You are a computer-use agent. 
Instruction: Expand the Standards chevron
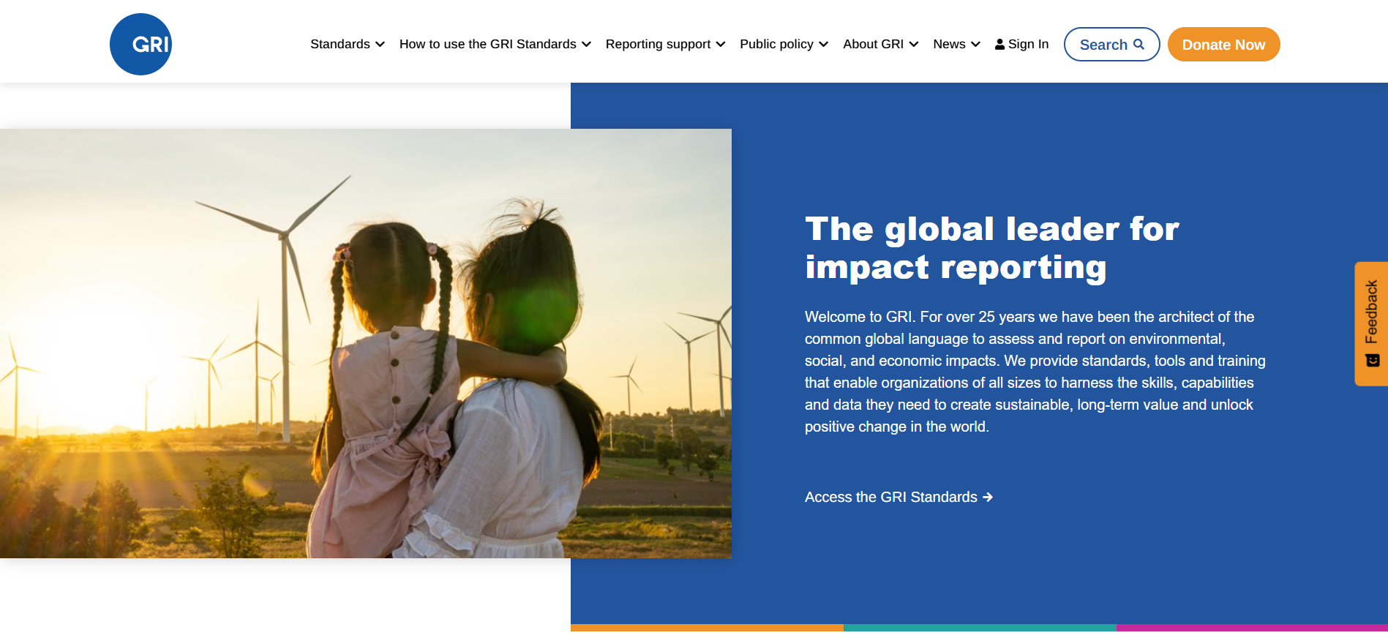(380, 45)
